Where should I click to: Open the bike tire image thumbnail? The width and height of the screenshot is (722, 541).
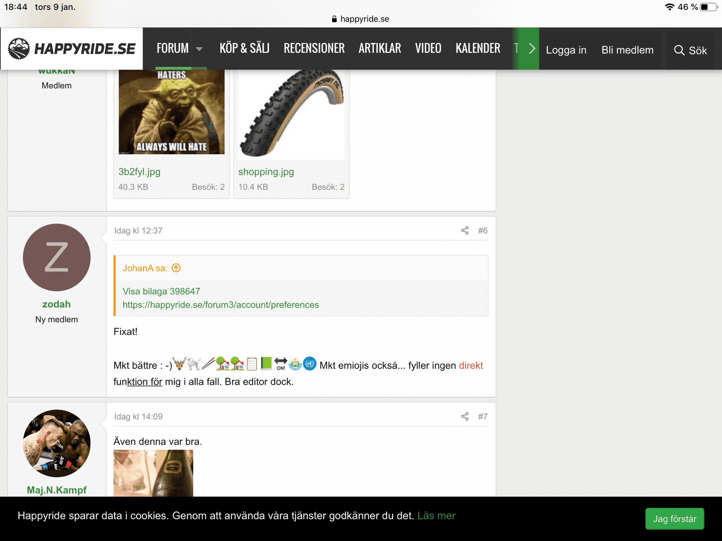pyautogui.click(x=292, y=114)
